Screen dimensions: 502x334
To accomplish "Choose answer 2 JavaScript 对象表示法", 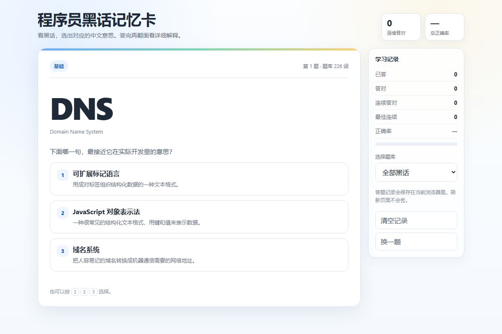I will click(199, 217).
